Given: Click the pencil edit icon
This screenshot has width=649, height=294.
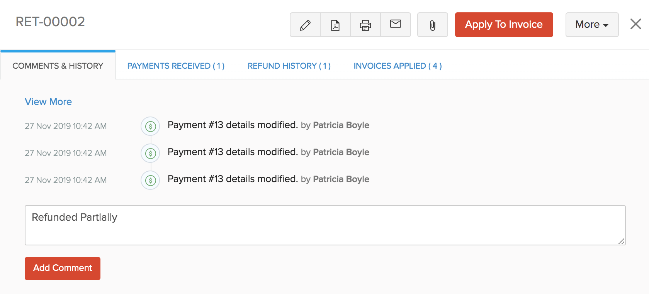Looking at the screenshot, I should pos(305,25).
